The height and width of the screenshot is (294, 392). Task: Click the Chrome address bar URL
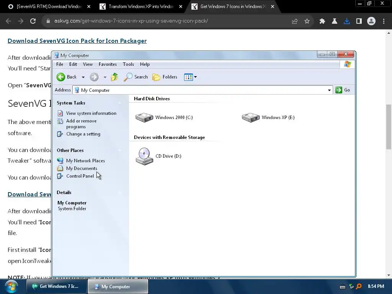coord(131,21)
